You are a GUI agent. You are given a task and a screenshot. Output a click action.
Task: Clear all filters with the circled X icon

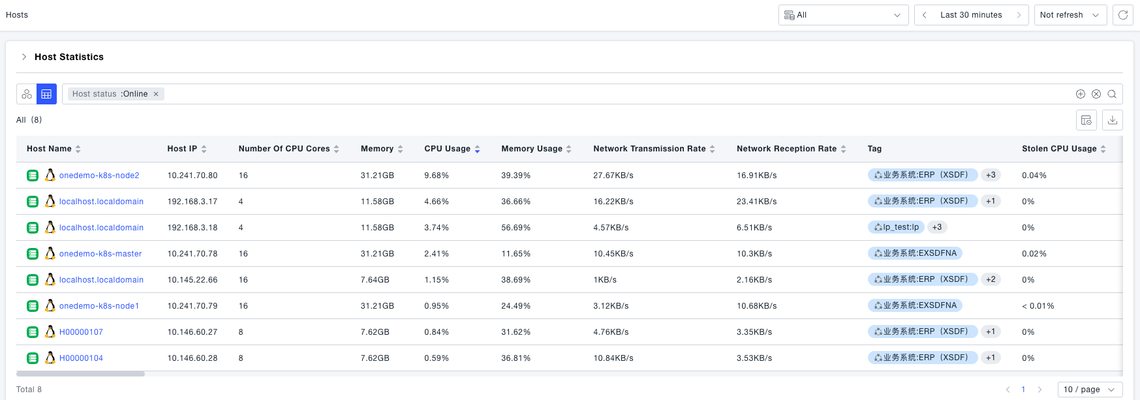[x=1096, y=94]
